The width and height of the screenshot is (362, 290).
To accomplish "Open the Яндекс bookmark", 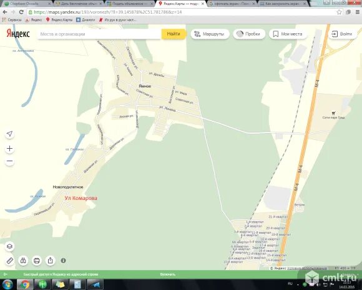I will tap(34, 20).
